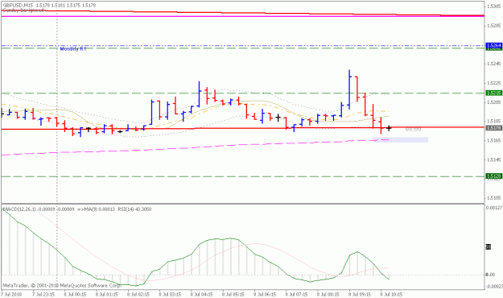Select the light blue rectangle near price
The width and height of the screenshot is (503, 298).
(401, 139)
